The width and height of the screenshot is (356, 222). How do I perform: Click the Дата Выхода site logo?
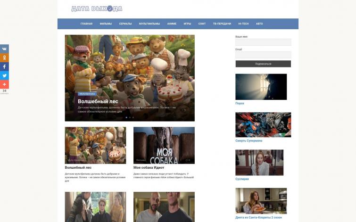97,8
